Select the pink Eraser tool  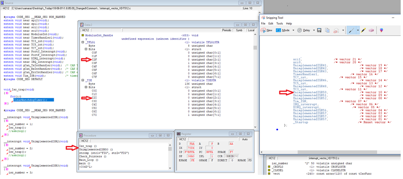coord(371,30)
